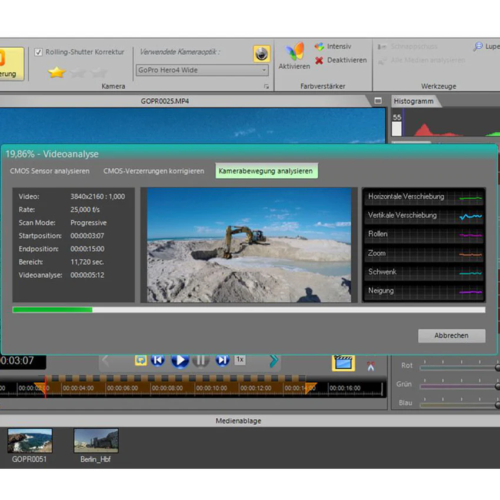Click the 3840x2160 video resolution value

coord(98,196)
